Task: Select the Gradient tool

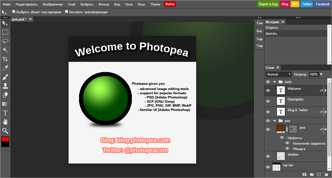Action: click(5, 104)
